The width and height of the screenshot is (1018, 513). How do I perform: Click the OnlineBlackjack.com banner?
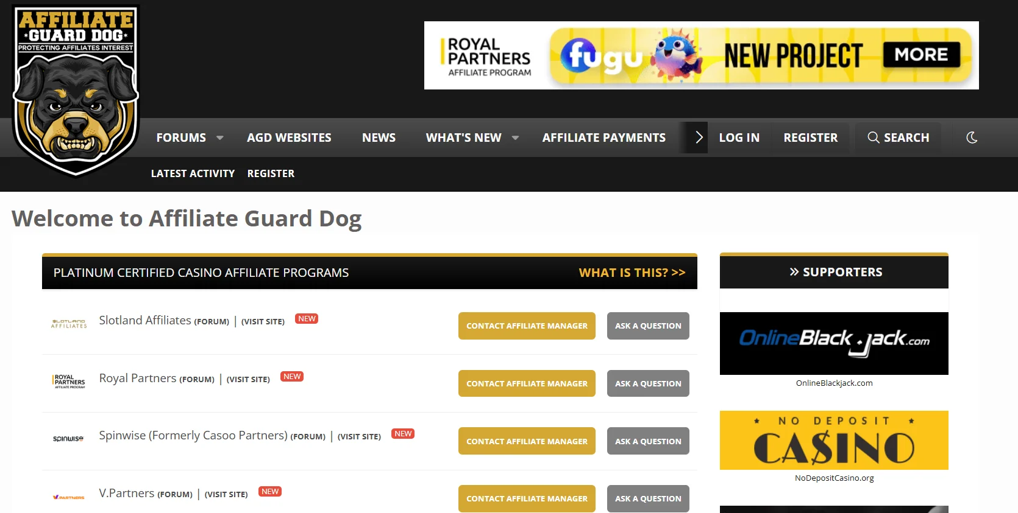834,343
